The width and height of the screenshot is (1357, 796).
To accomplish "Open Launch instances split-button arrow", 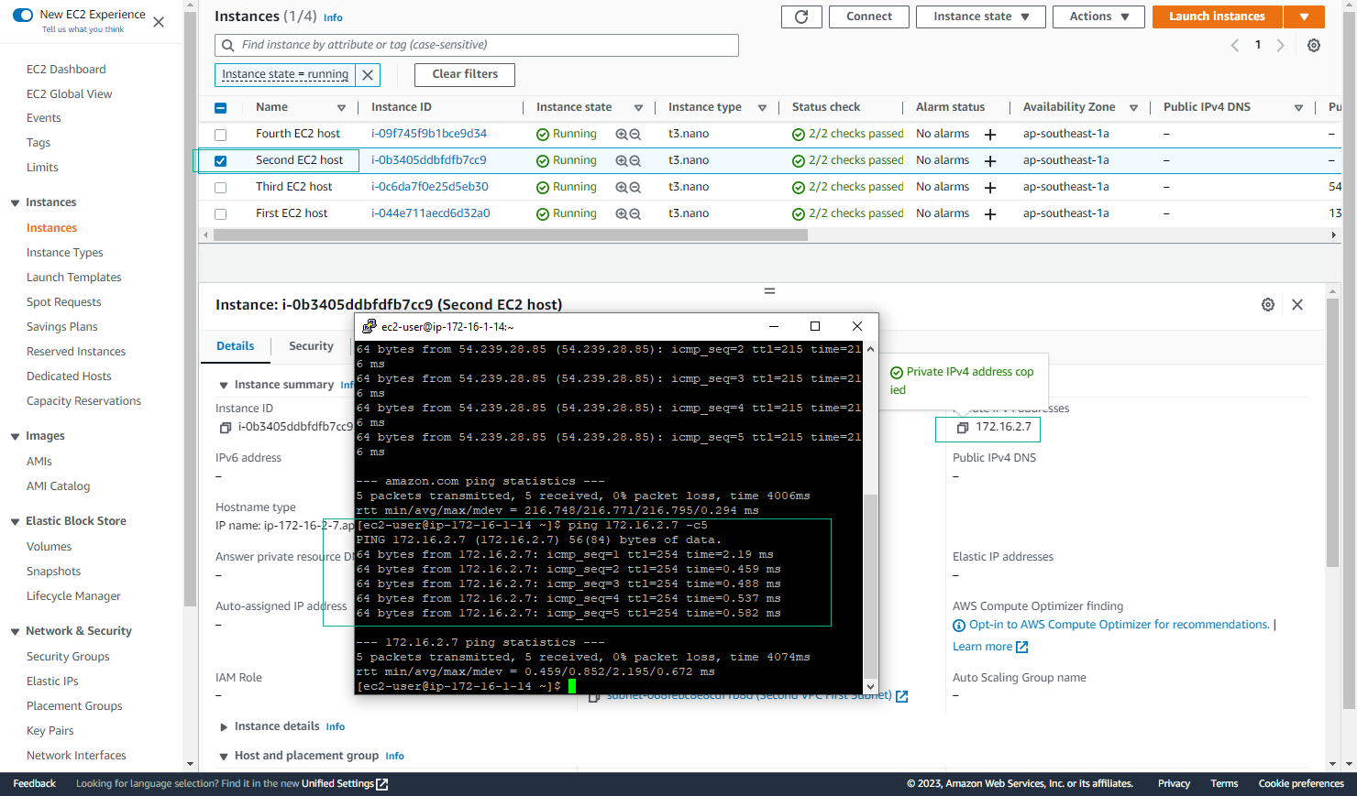I will click(x=1304, y=16).
